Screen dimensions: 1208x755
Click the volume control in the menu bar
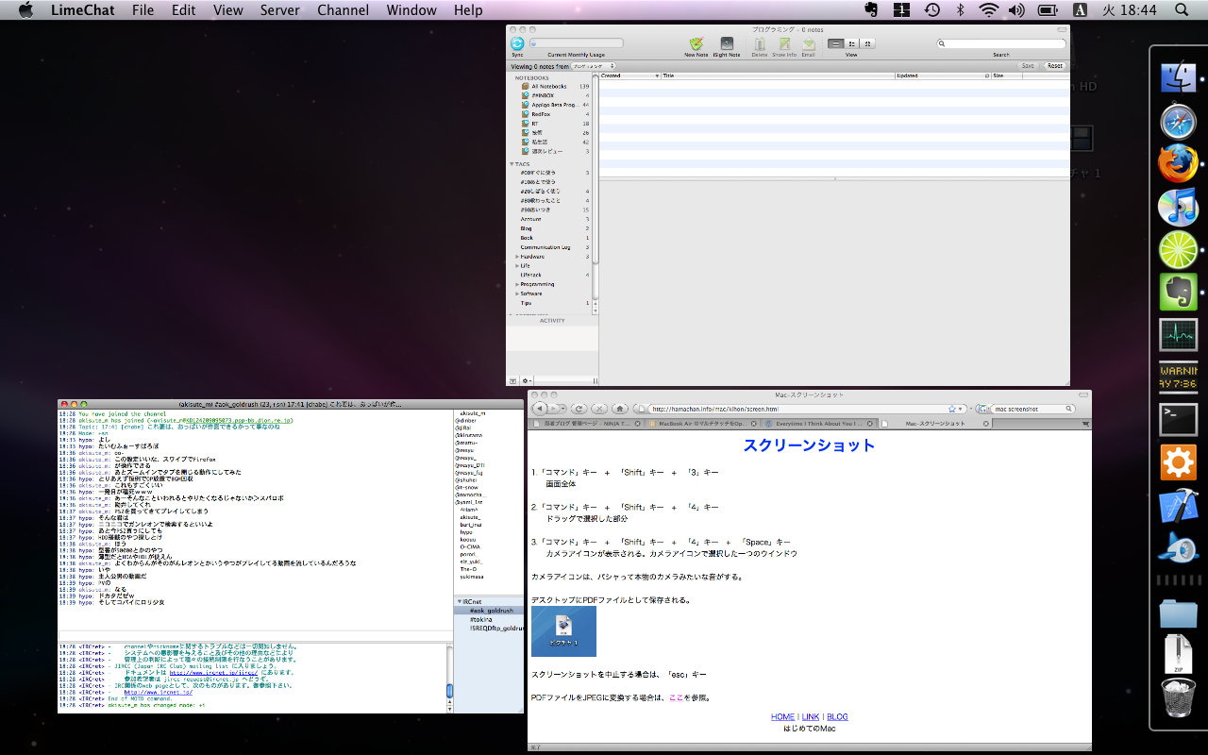(x=1015, y=10)
